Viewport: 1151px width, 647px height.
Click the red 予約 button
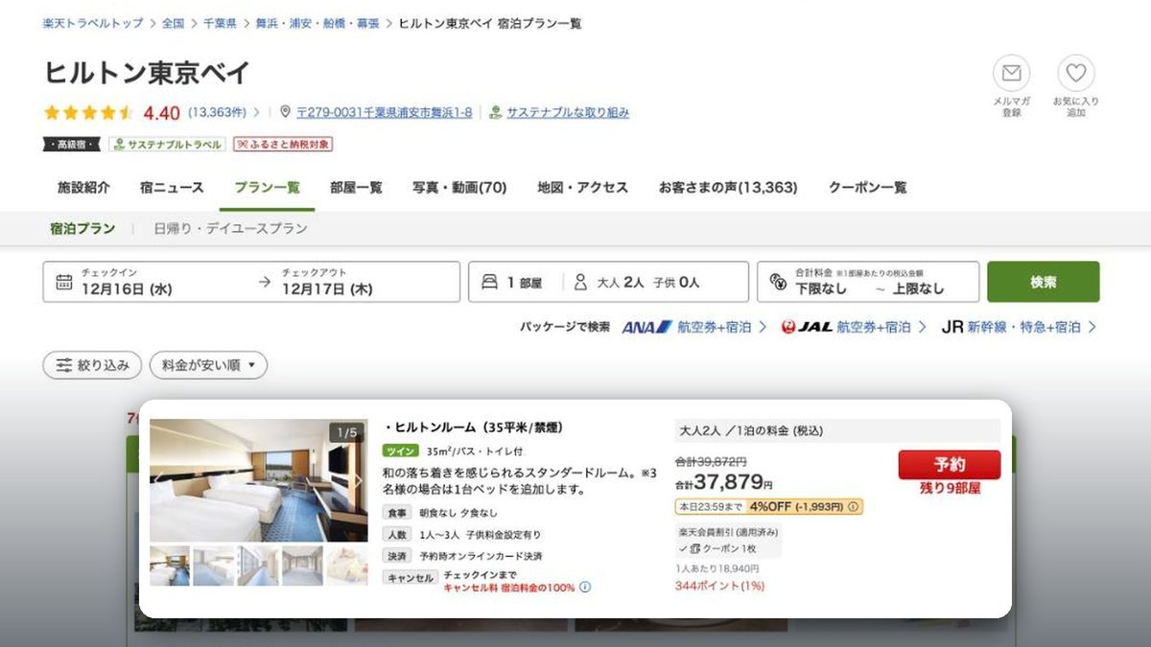coord(950,465)
